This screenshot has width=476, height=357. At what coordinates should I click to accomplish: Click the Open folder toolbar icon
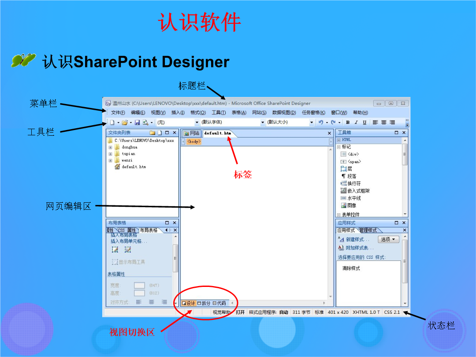pyautogui.click(x=124, y=123)
